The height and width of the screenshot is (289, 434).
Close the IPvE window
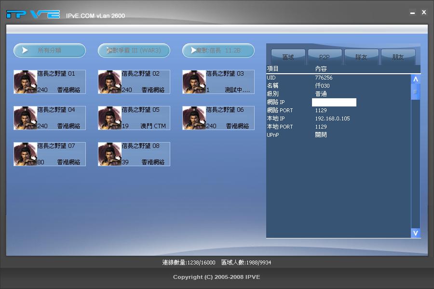(424, 12)
